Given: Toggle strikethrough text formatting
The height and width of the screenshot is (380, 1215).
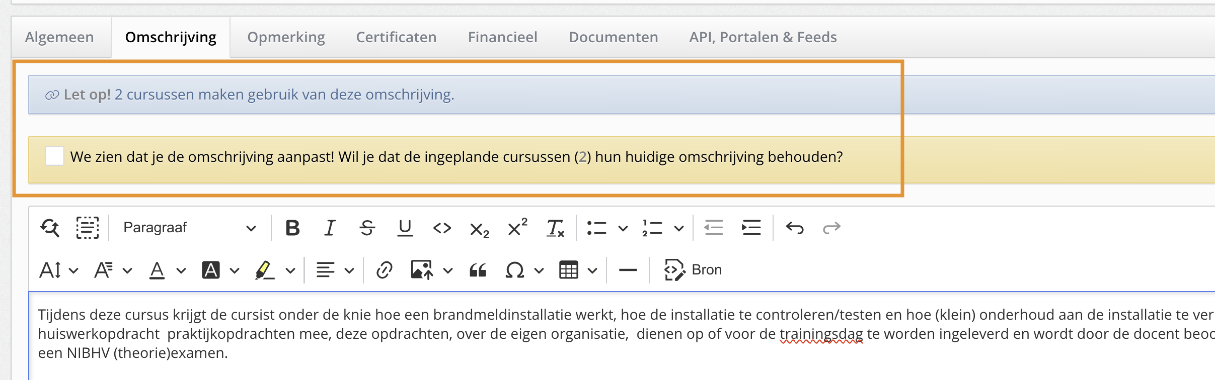Looking at the screenshot, I should [x=367, y=228].
